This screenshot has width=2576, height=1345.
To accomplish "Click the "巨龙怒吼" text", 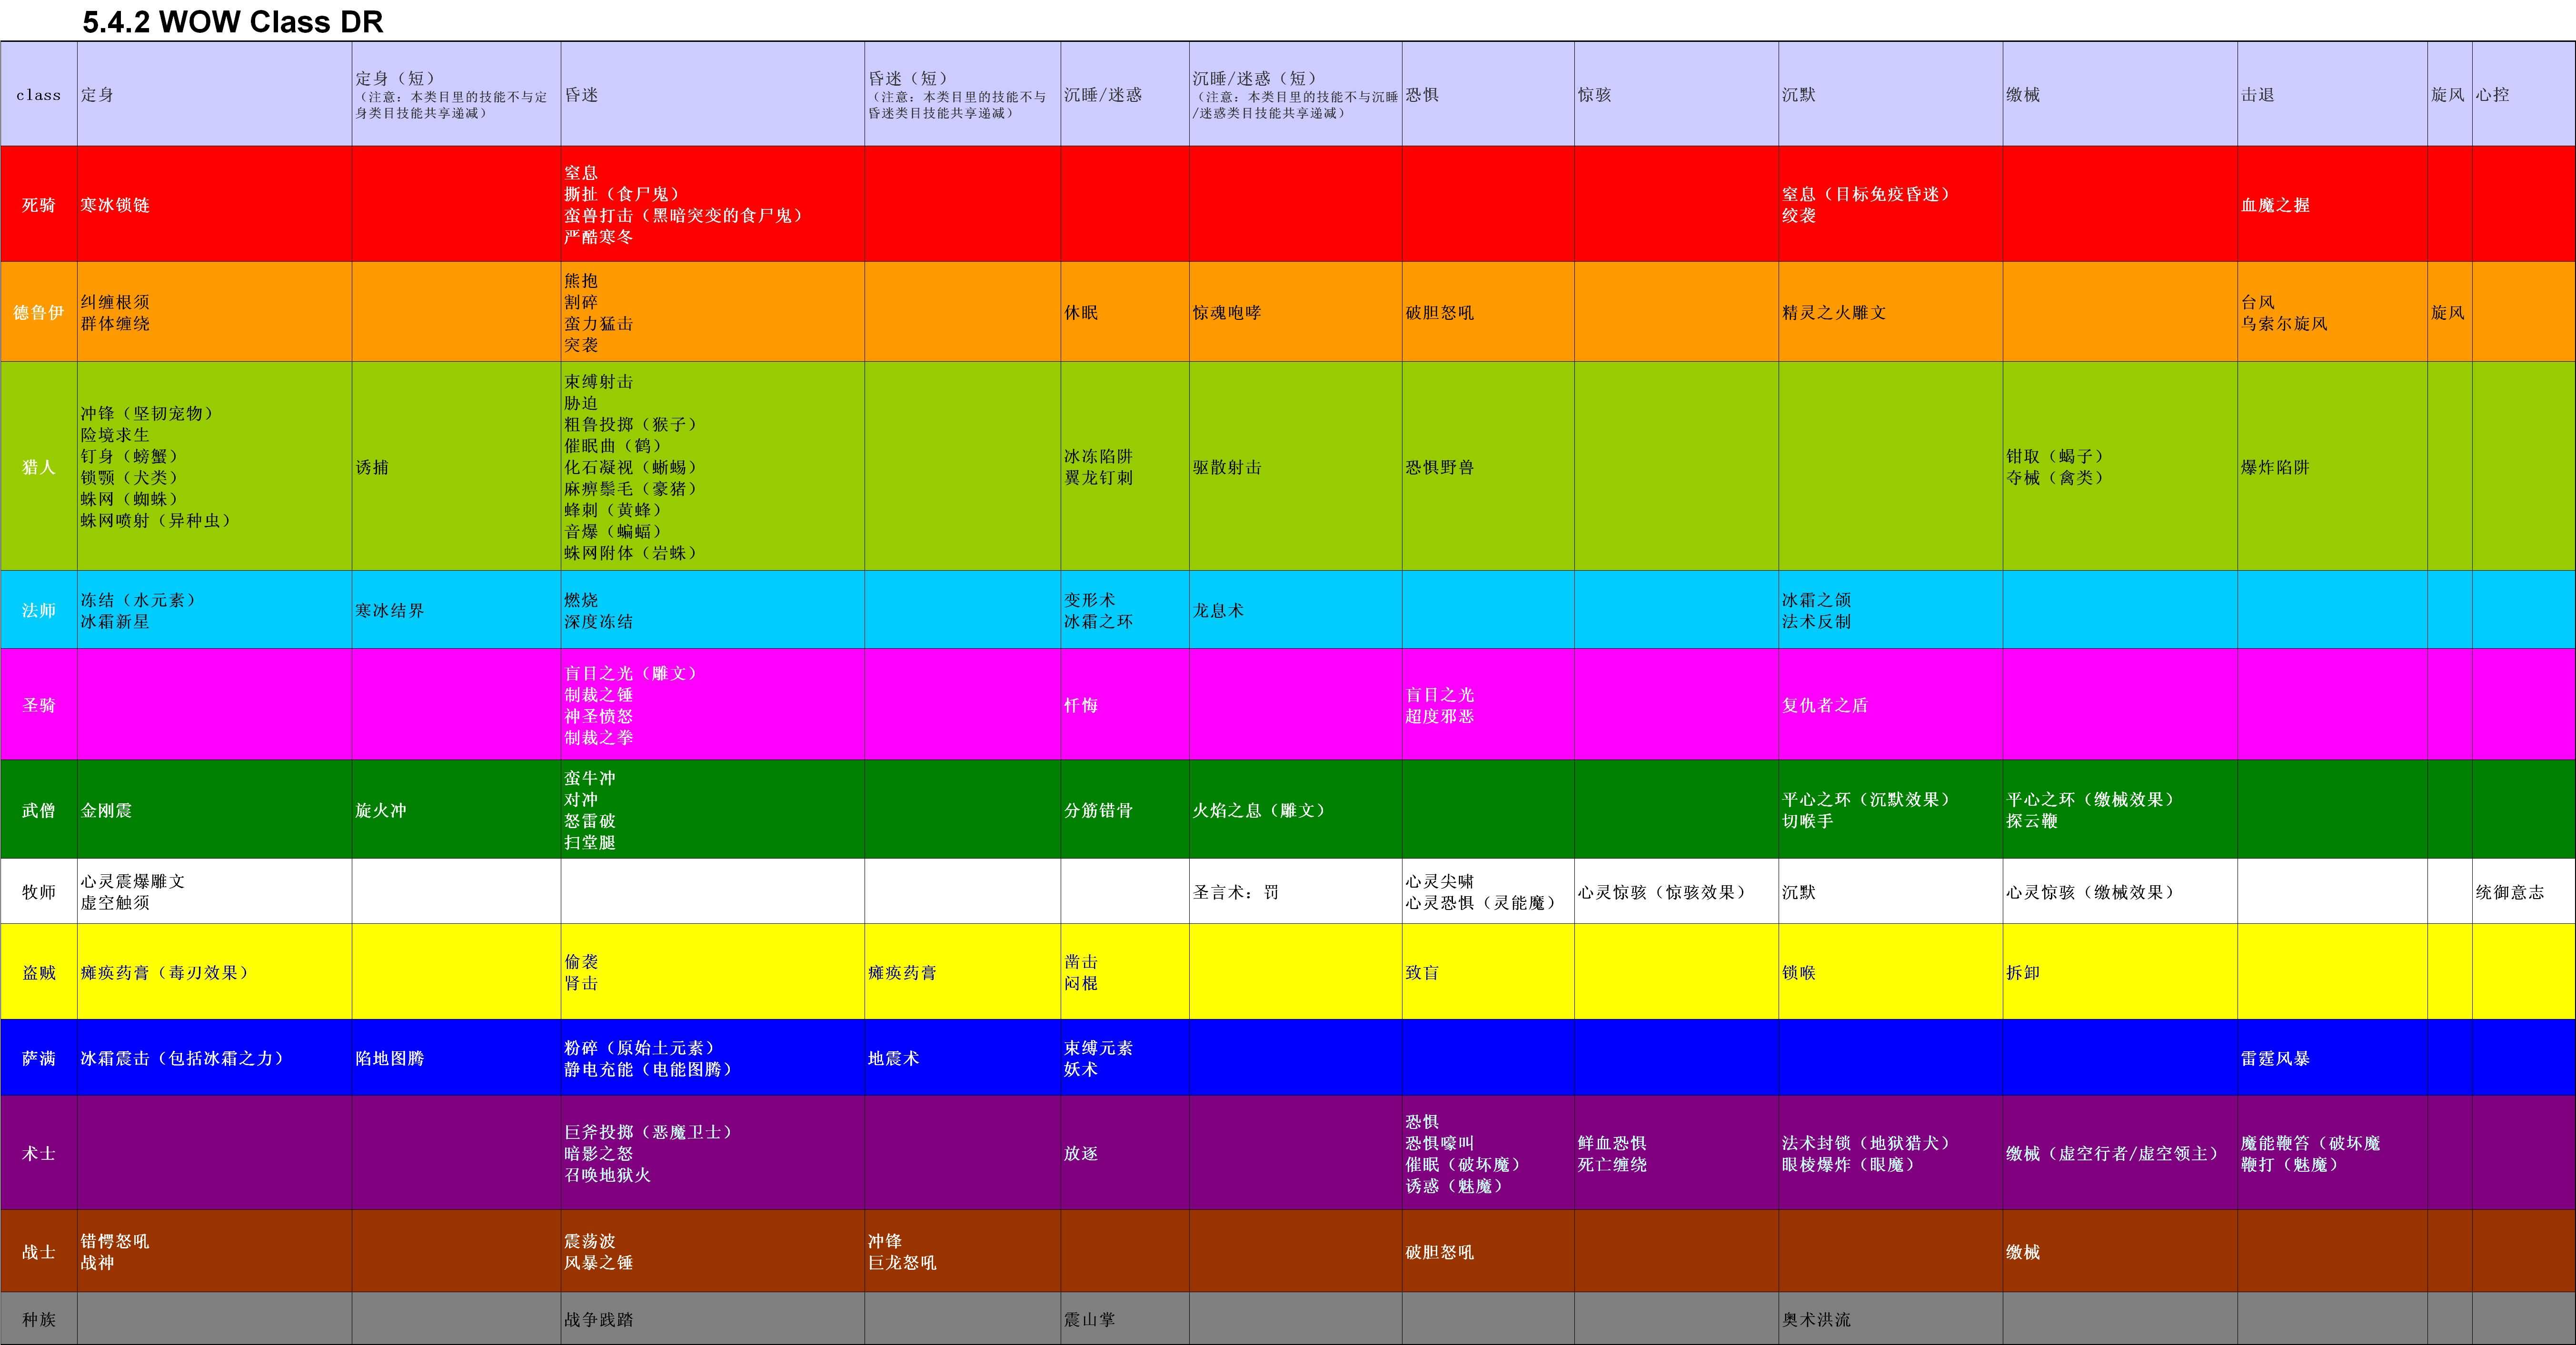I will coord(902,1262).
